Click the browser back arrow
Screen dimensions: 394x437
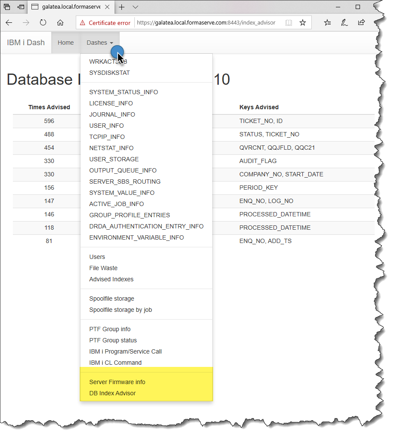click(x=9, y=23)
